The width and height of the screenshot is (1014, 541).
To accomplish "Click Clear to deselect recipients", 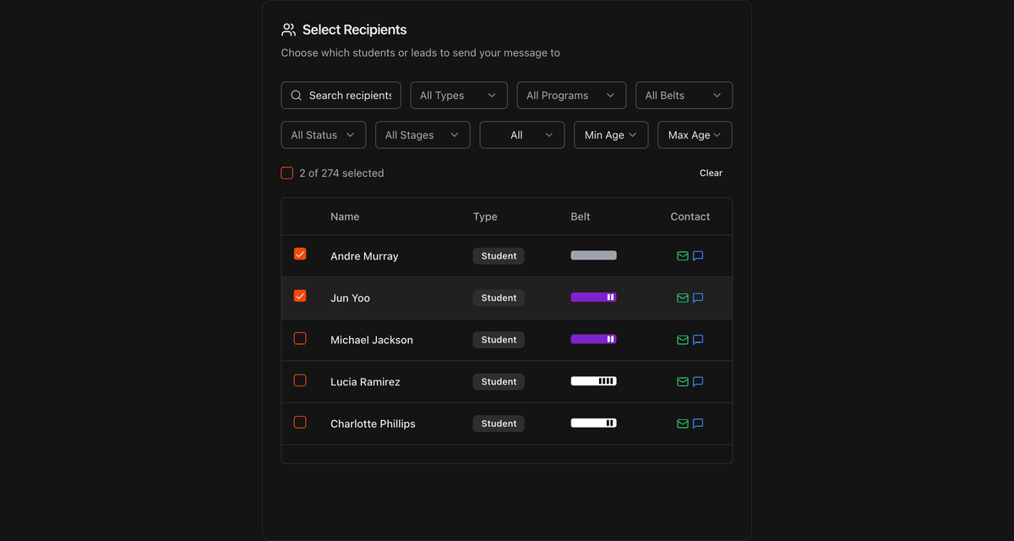I will click(x=711, y=173).
